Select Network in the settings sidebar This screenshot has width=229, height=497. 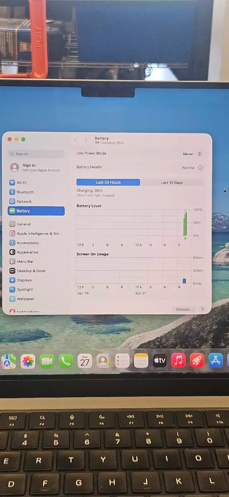pos(36,202)
